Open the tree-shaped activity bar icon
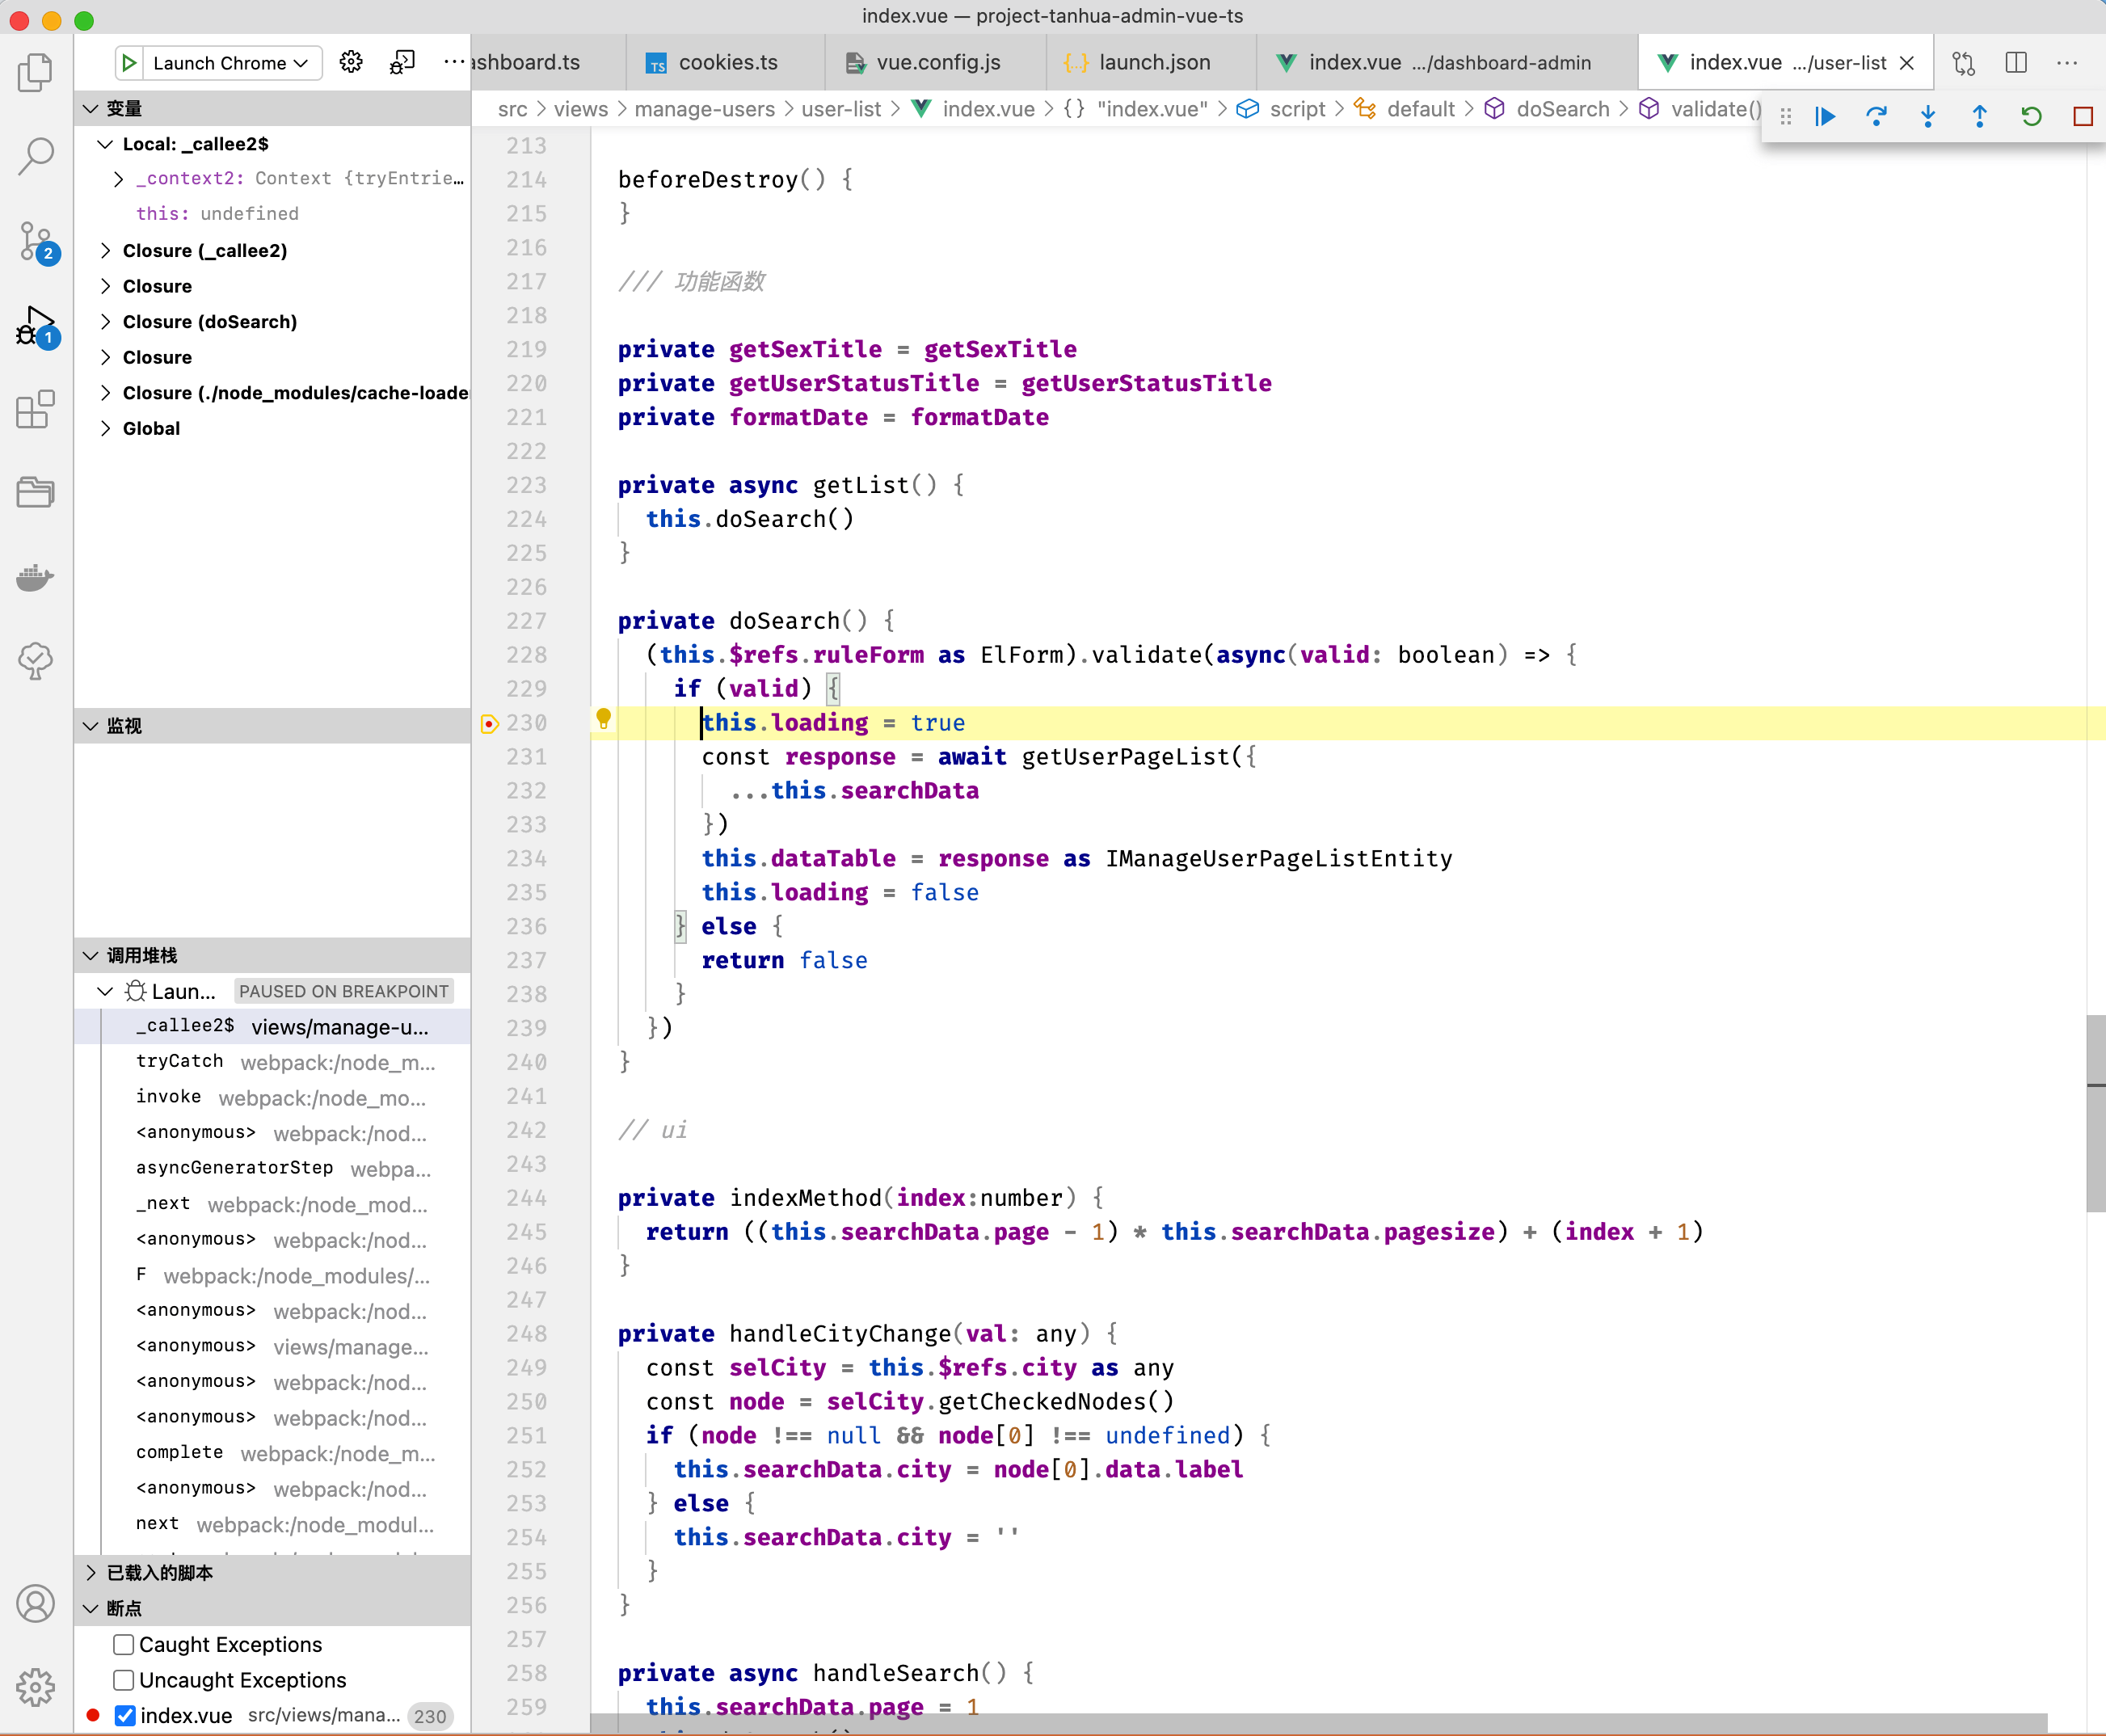2106x1736 pixels. point(36,660)
